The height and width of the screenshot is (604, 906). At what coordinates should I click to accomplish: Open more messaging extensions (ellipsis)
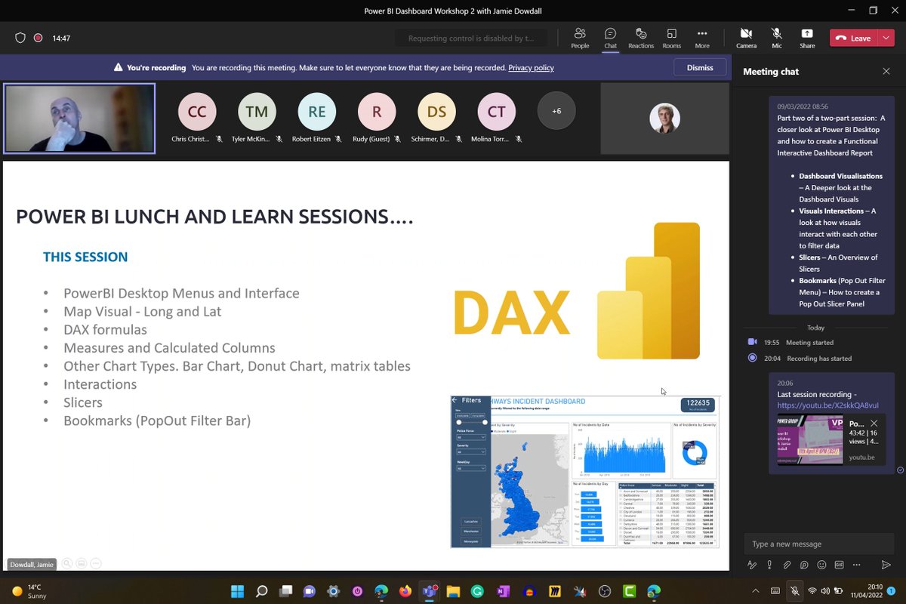(x=856, y=565)
